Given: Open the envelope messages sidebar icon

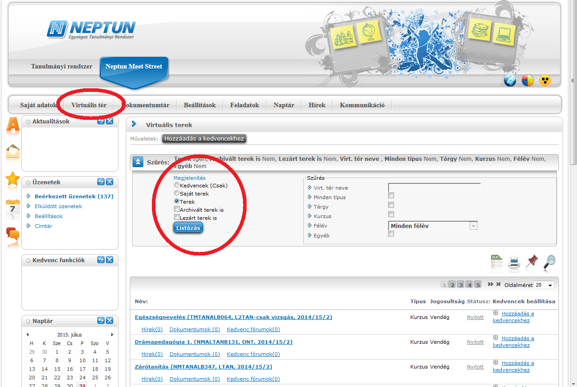Looking at the screenshot, I should (x=13, y=152).
